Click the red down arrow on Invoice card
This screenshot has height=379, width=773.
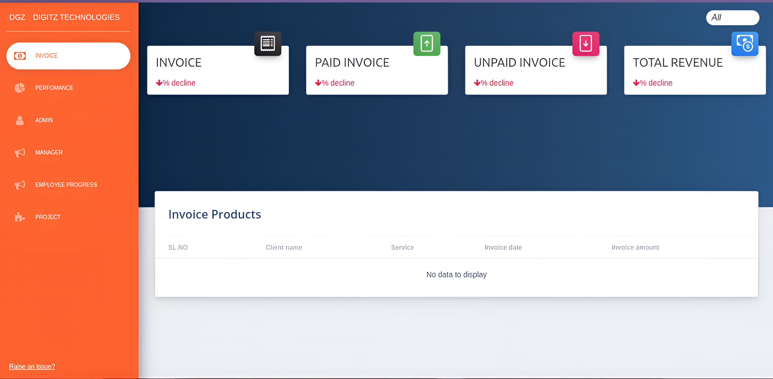tap(159, 83)
